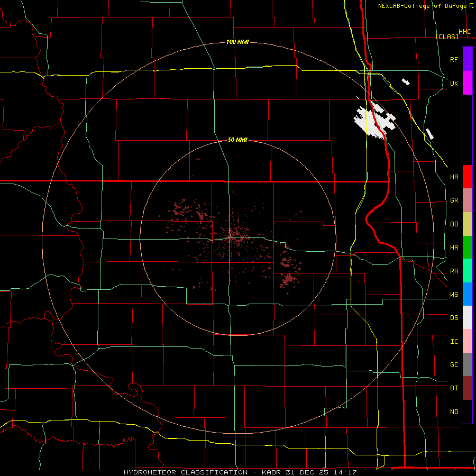This screenshot has width=476, height=476.
Task: Click the "50 NMI" range ring label
Action: (x=237, y=140)
